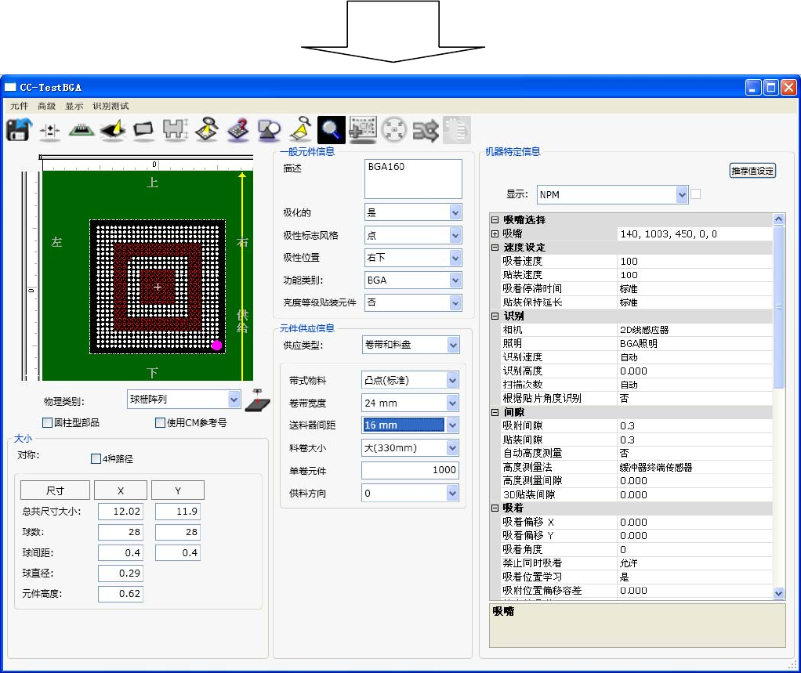This screenshot has width=801, height=673.
Task: Click the 单卷元件 field showing 1000
Action: point(409,470)
